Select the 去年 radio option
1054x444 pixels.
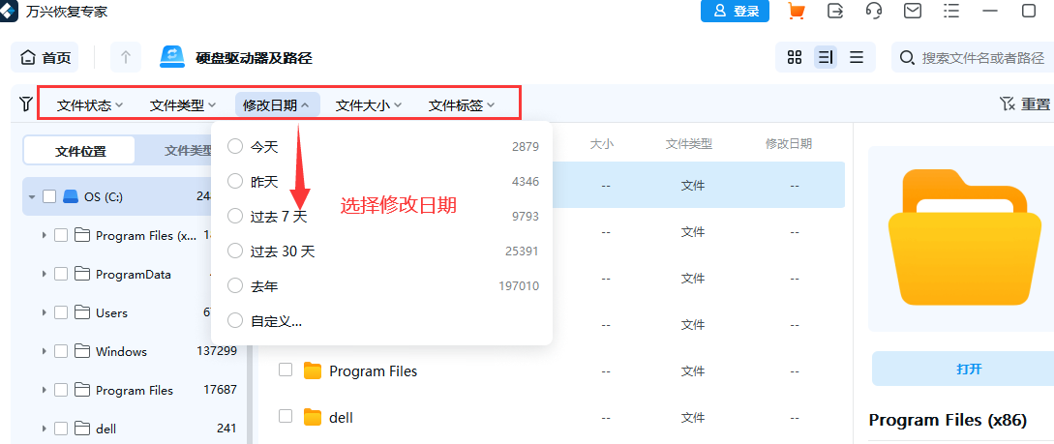[235, 286]
